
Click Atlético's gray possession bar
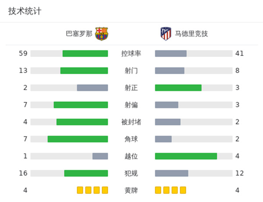(x=171, y=53)
